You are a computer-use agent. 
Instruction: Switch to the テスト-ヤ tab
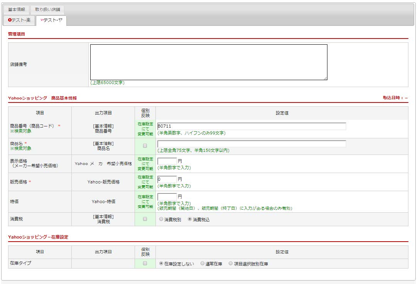click(x=51, y=20)
